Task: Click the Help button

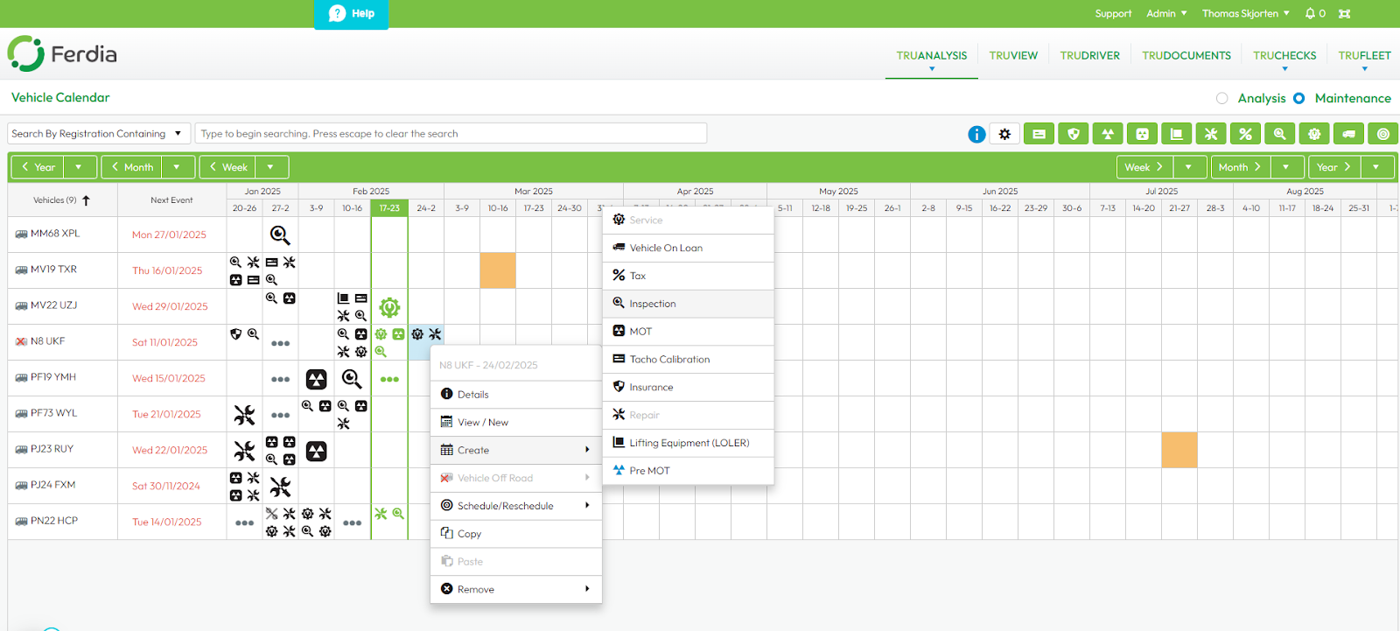Action: pos(352,14)
